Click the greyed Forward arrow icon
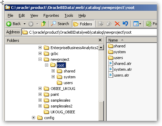The height and width of the screenshot is (126, 162). coord(31,24)
